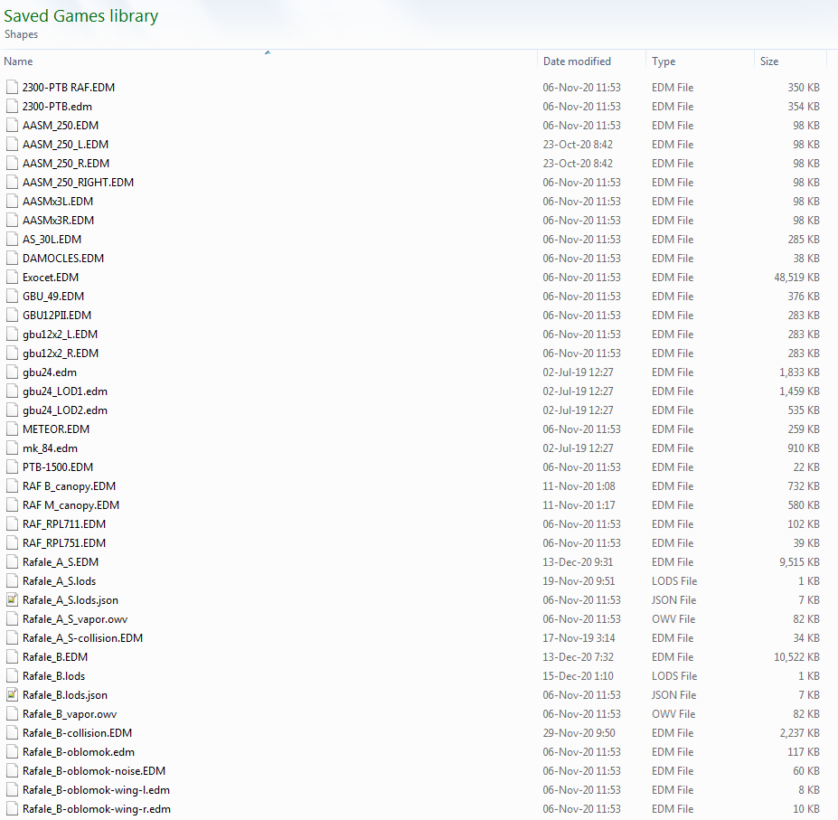
Task: Select the Rafale_B-oblomok.edm file
Action: [x=78, y=752]
